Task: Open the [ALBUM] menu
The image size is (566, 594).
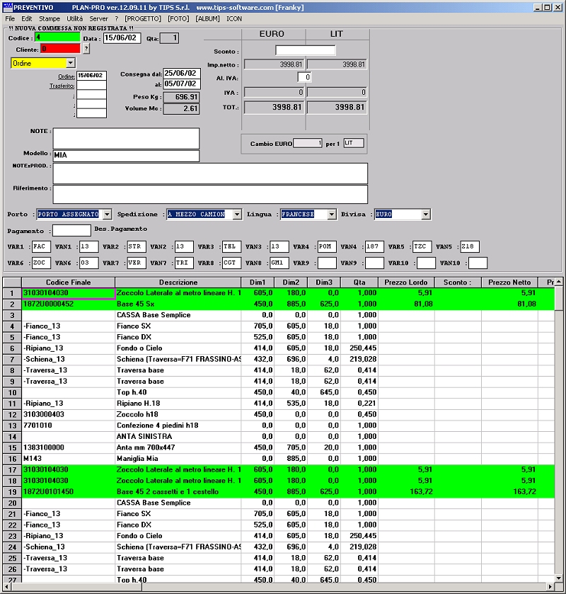Action: pos(207,18)
